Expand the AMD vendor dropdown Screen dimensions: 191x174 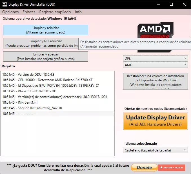pyautogui.click(x=156, y=65)
